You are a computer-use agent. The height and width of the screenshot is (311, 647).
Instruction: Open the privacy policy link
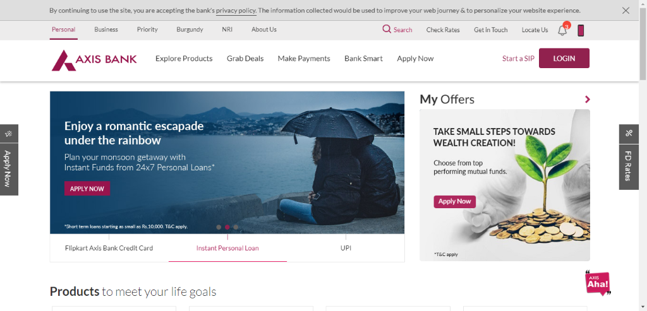(x=236, y=11)
